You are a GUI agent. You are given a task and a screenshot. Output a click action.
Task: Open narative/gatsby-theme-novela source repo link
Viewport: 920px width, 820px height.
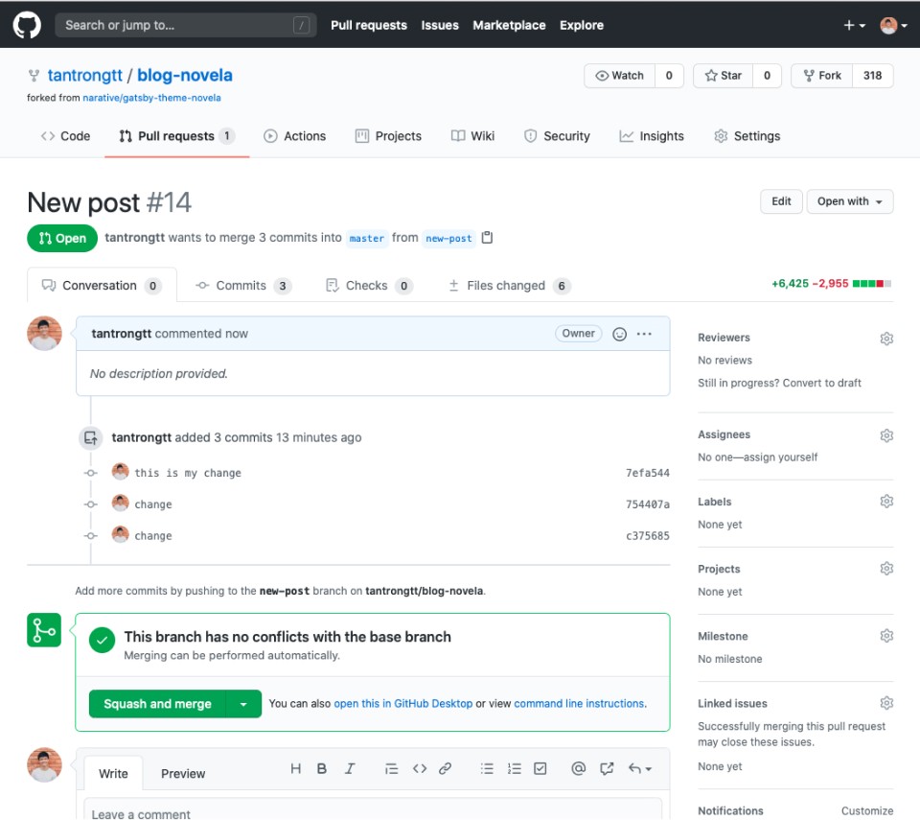click(151, 98)
